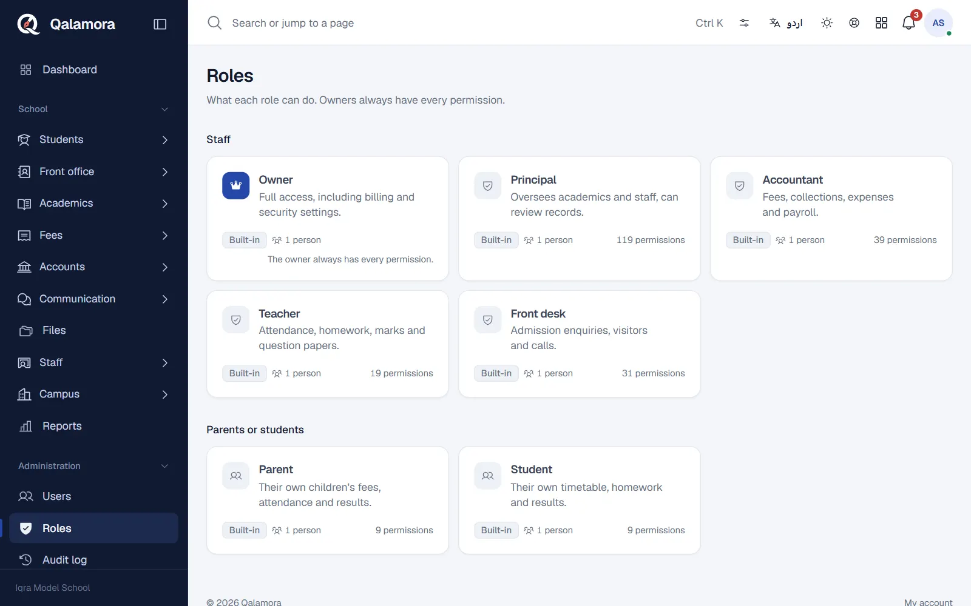
Task: Collapse the School section
Action: (93, 109)
